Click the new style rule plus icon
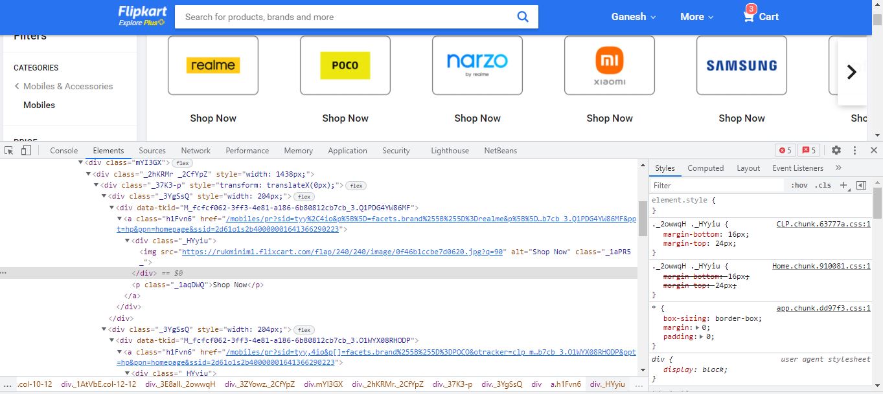This screenshot has height=394, width=883. [x=843, y=185]
